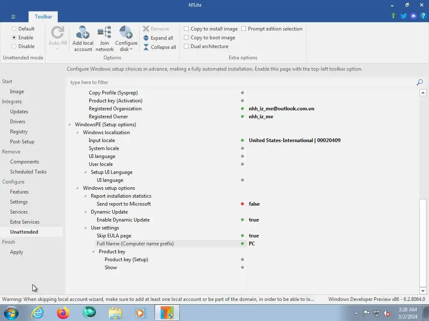Click Expand all

coord(158,38)
